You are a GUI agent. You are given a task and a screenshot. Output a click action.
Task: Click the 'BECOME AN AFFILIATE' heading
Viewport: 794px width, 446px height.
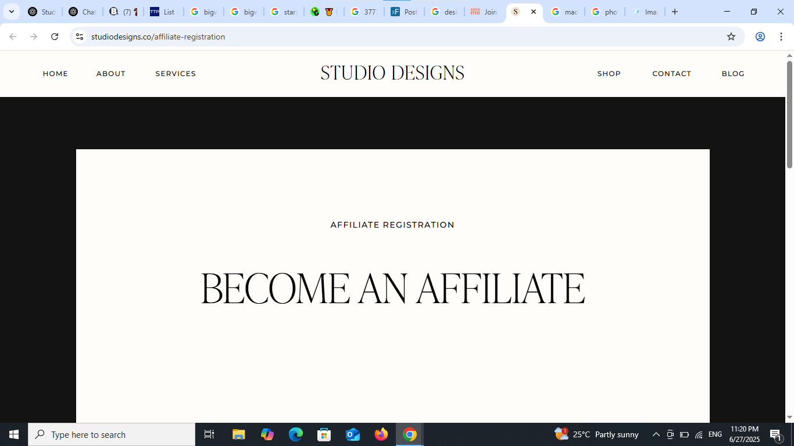click(393, 289)
